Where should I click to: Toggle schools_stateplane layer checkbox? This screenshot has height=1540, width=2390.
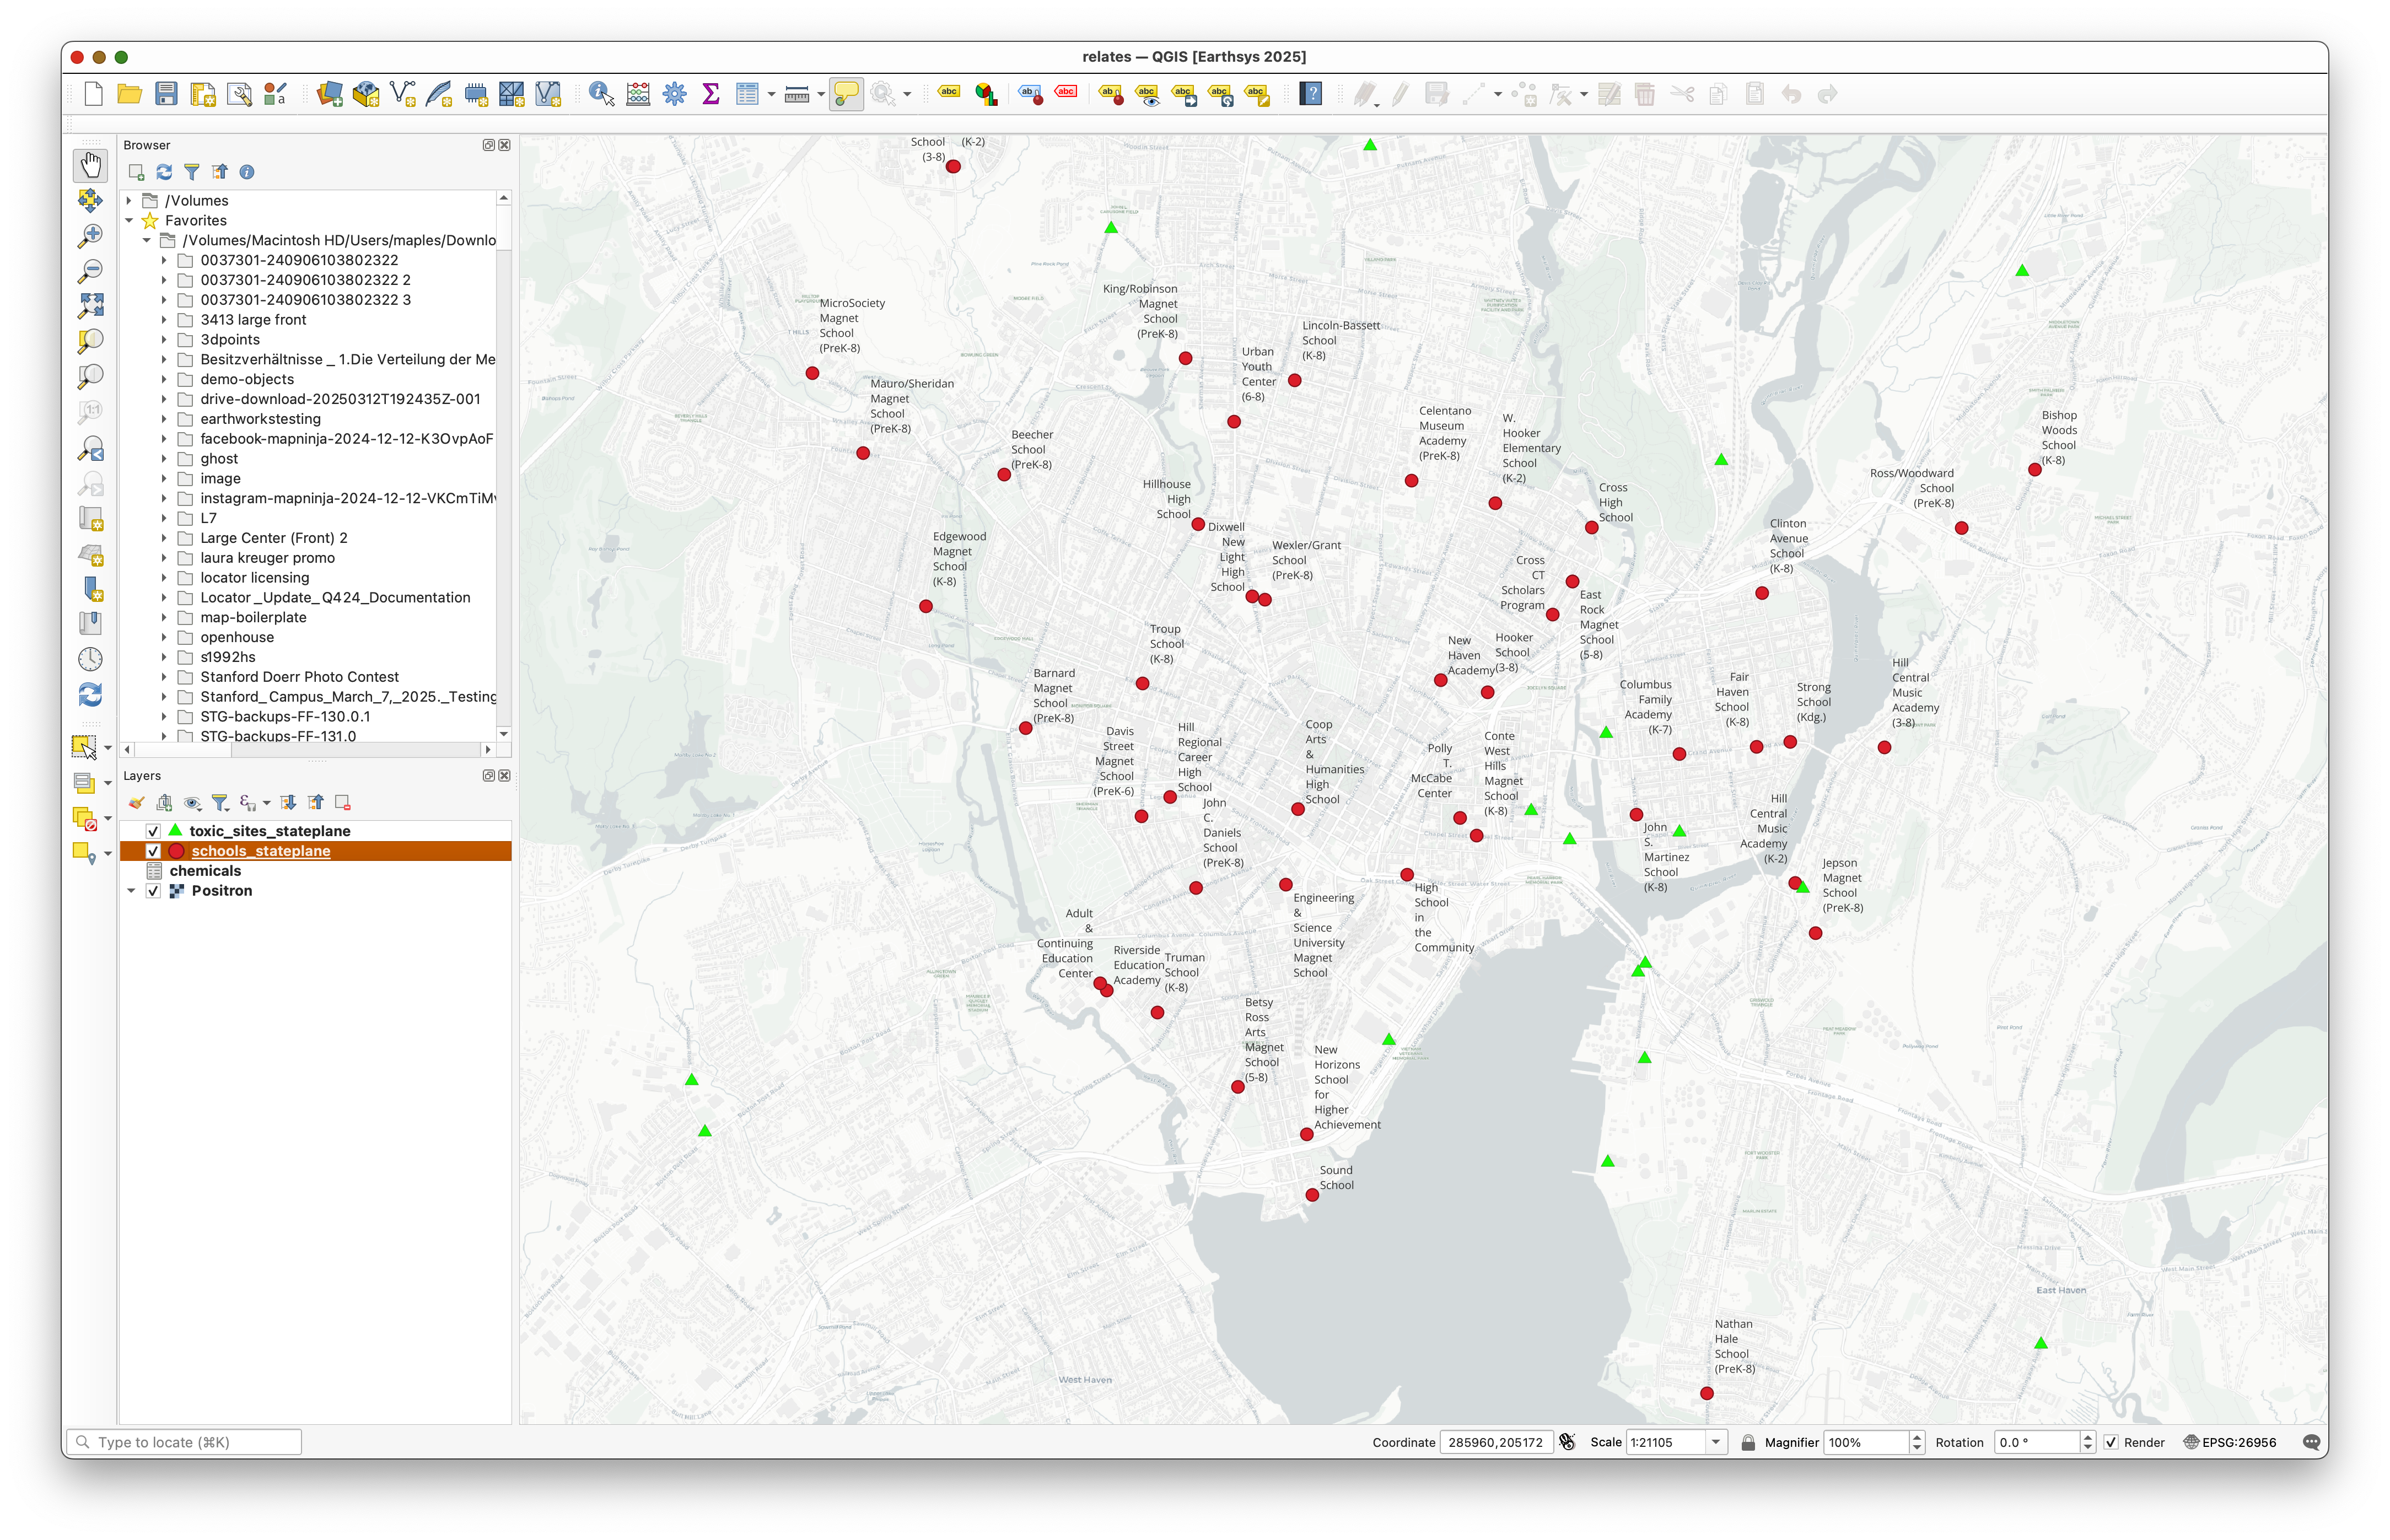click(x=153, y=851)
